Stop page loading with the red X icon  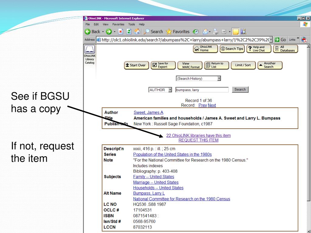tap(121, 32)
